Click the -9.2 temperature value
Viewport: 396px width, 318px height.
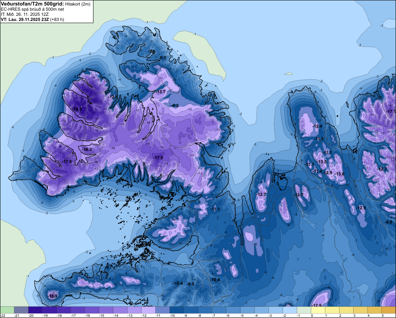pyautogui.click(x=175, y=105)
